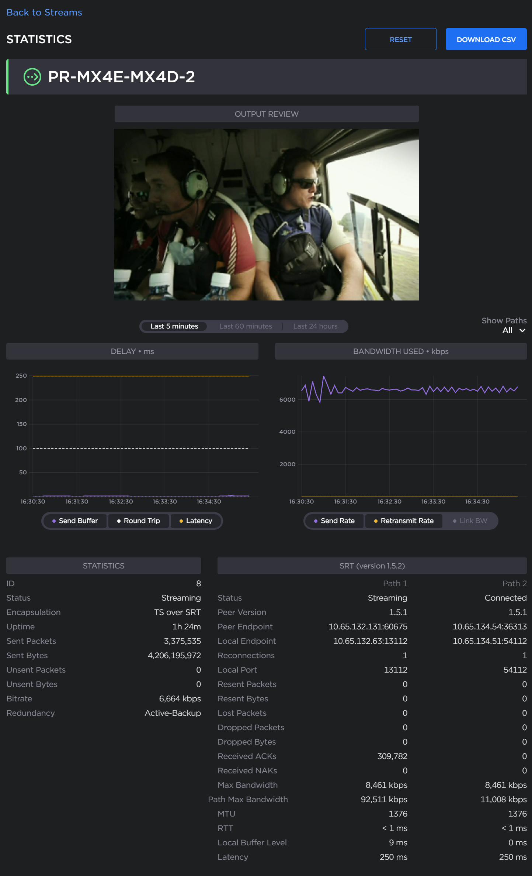The image size is (532, 876).
Task: Switch to Last 60 minutes range
Action: point(246,326)
